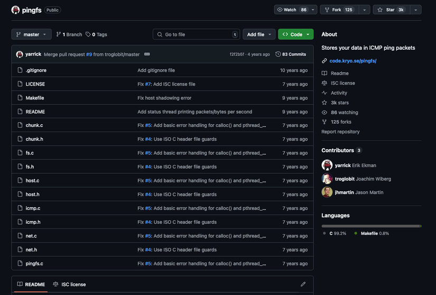
Task: Click yarrick's avatar in the latest commit row
Action: tap(20, 54)
